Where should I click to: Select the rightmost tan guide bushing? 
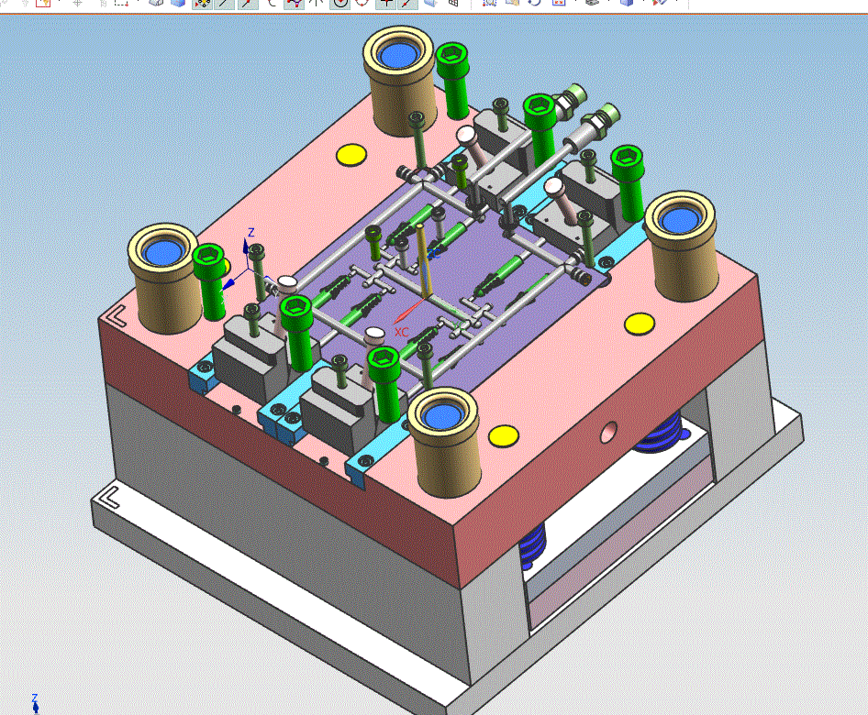tap(681, 246)
